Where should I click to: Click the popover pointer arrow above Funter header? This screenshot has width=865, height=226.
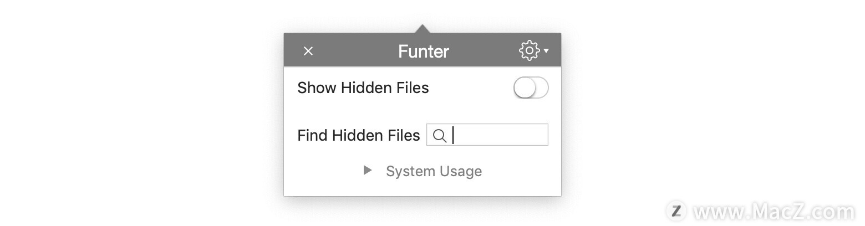click(x=422, y=29)
